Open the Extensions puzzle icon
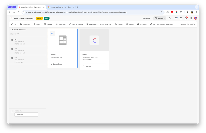This screenshot has height=133, width=206. pos(181,12)
